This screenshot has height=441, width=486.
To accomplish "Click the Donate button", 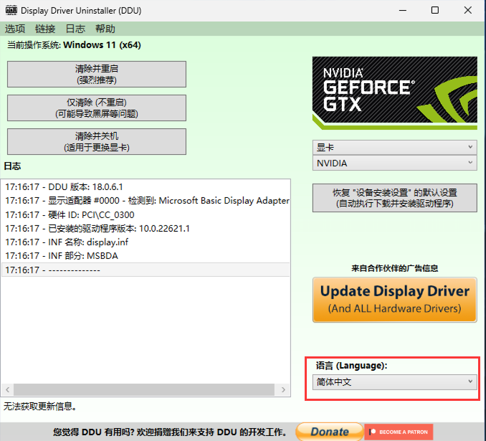I will coord(330,432).
